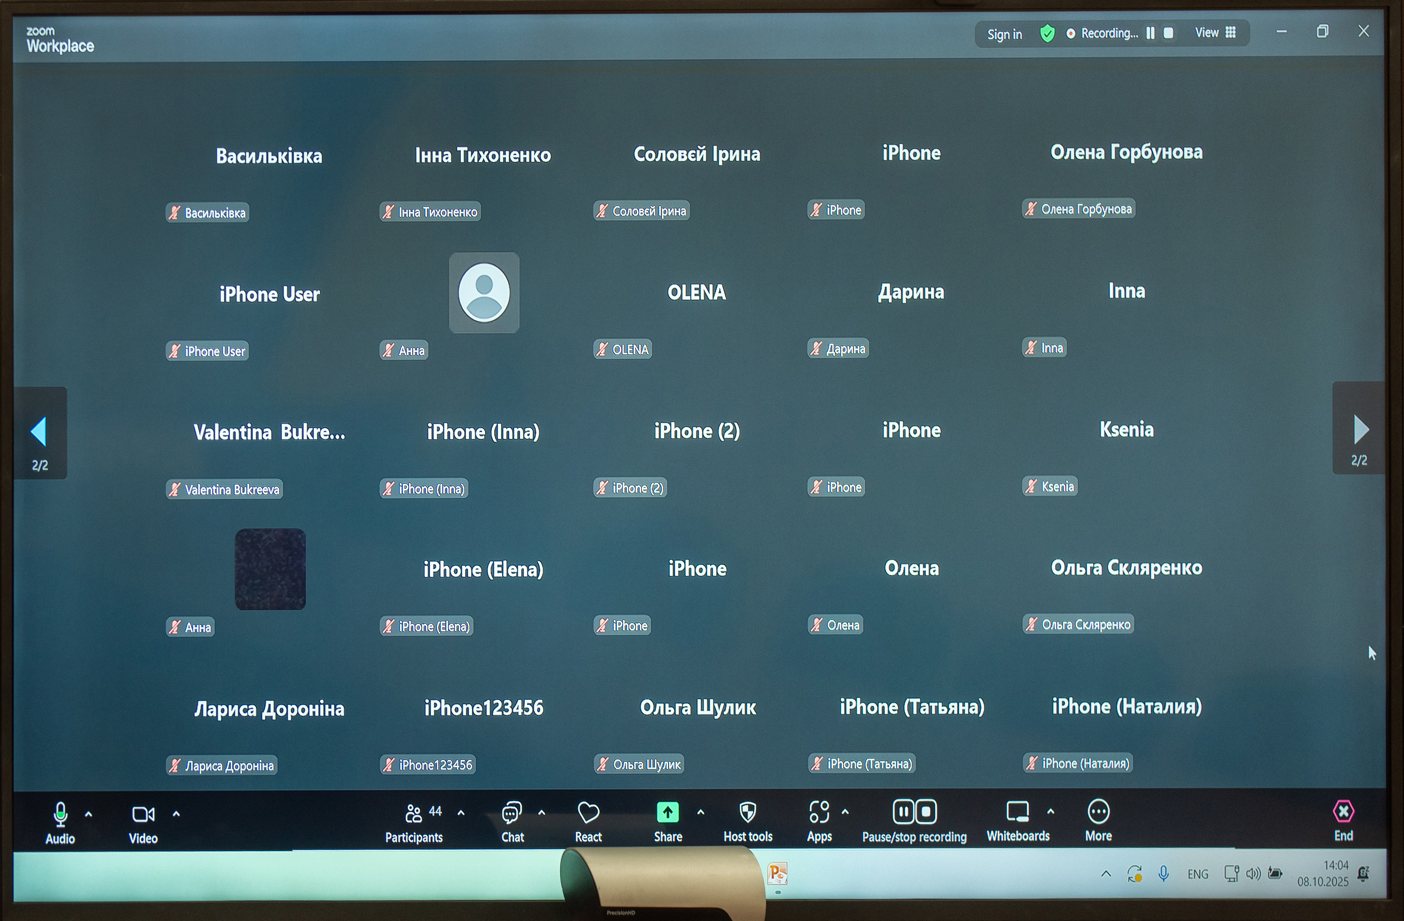The height and width of the screenshot is (921, 1404).
Task: Open the More options icon
Action: coord(1098,811)
